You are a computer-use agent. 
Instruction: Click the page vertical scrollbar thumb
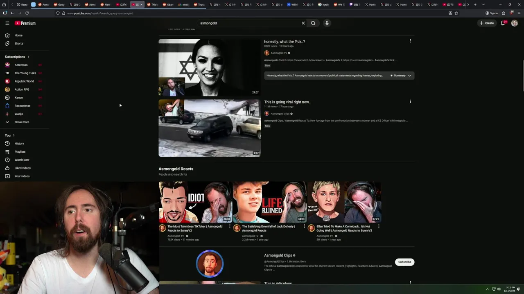pos(522,76)
